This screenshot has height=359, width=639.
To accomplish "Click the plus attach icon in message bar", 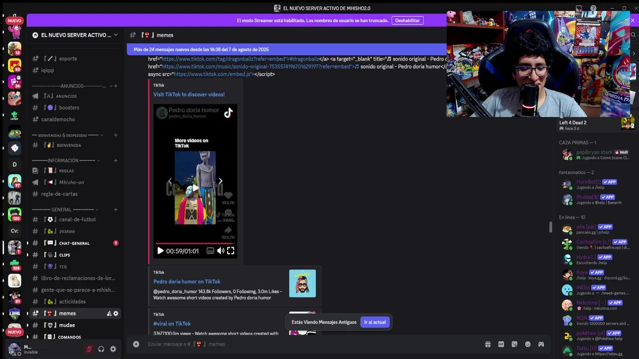I will [x=136, y=344].
